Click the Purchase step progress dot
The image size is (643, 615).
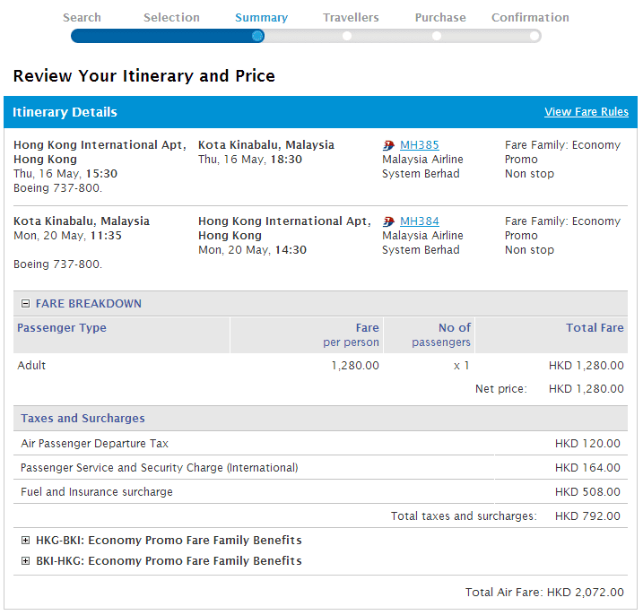point(437,36)
